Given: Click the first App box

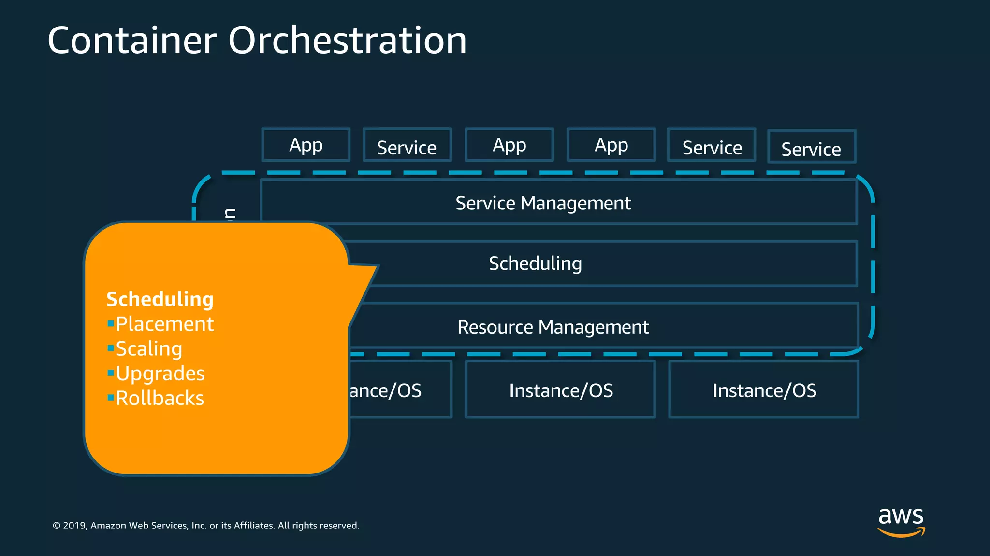Looking at the screenshot, I should click(306, 145).
